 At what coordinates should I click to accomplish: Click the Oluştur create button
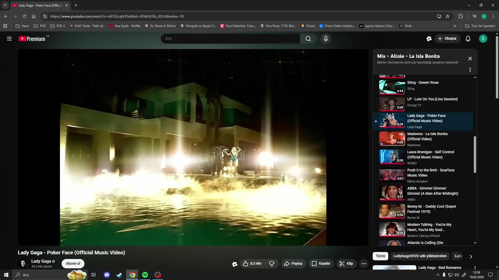coord(447,38)
